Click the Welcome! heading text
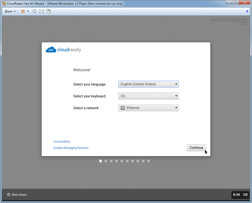 (x=82, y=70)
